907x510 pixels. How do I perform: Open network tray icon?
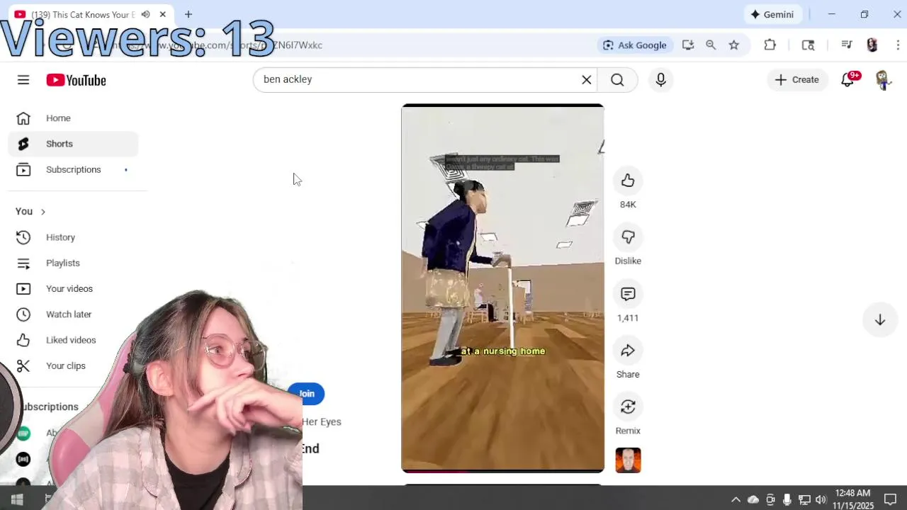point(804,499)
